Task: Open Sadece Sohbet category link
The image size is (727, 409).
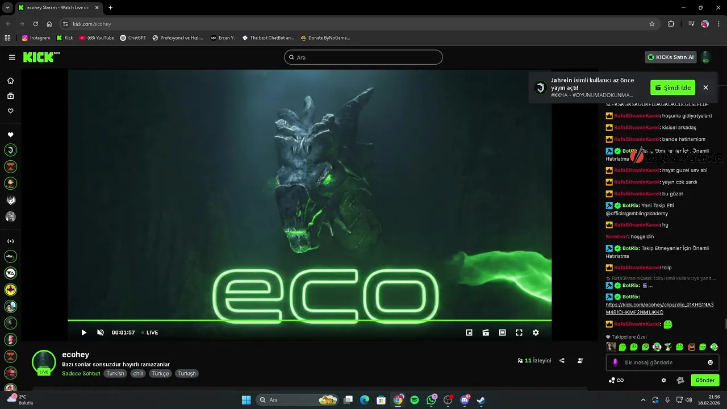Action: tap(81, 374)
